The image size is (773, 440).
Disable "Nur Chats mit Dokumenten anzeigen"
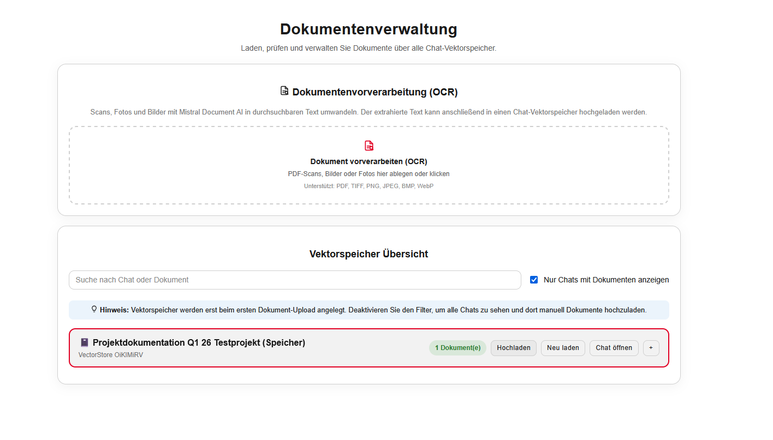pyautogui.click(x=533, y=280)
